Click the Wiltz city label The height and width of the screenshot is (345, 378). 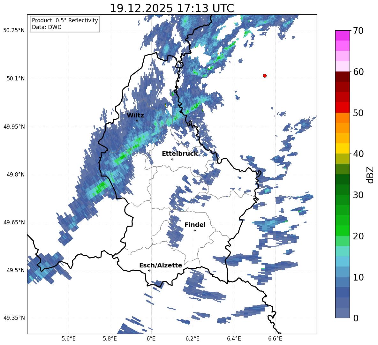(135, 116)
